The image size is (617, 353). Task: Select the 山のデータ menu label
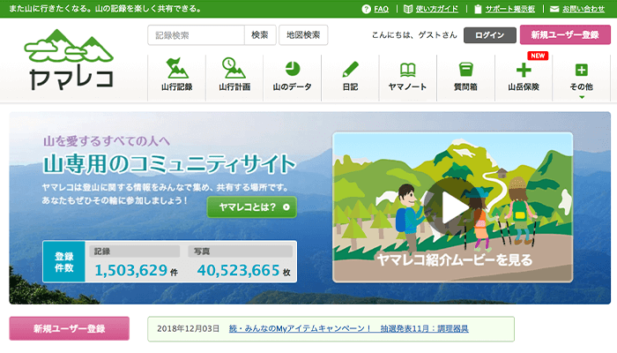click(292, 86)
